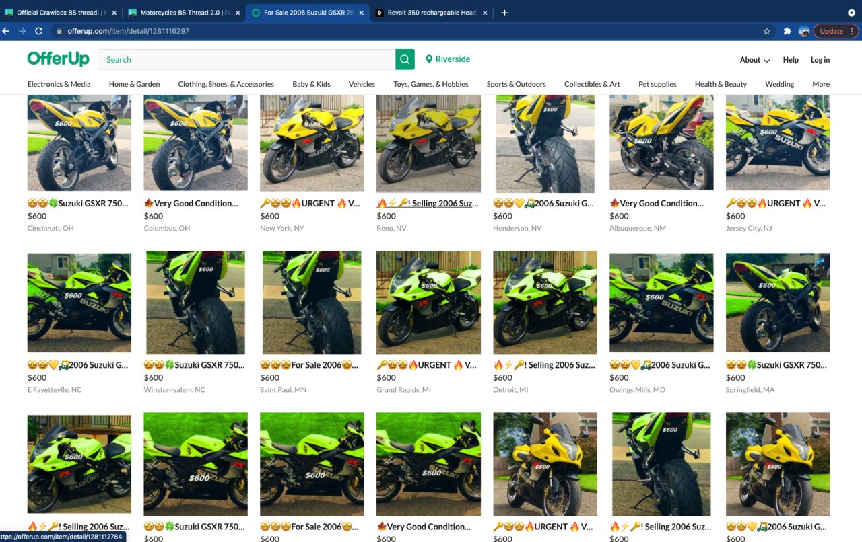Open tab search dropdown arrow
This screenshot has height=542, width=862.
851,13
